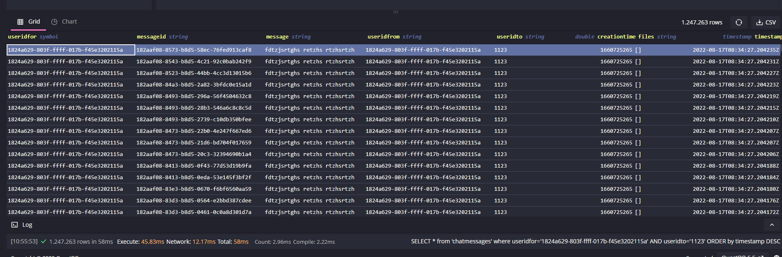This screenshot has height=257, width=782.
Task: Select messageid 182aaf08-8413-b8d5-0eda-53e145f3bf2f
Action: coord(194,177)
